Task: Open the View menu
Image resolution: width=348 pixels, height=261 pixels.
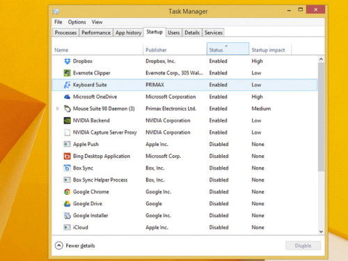Action: click(x=97, y=22)
